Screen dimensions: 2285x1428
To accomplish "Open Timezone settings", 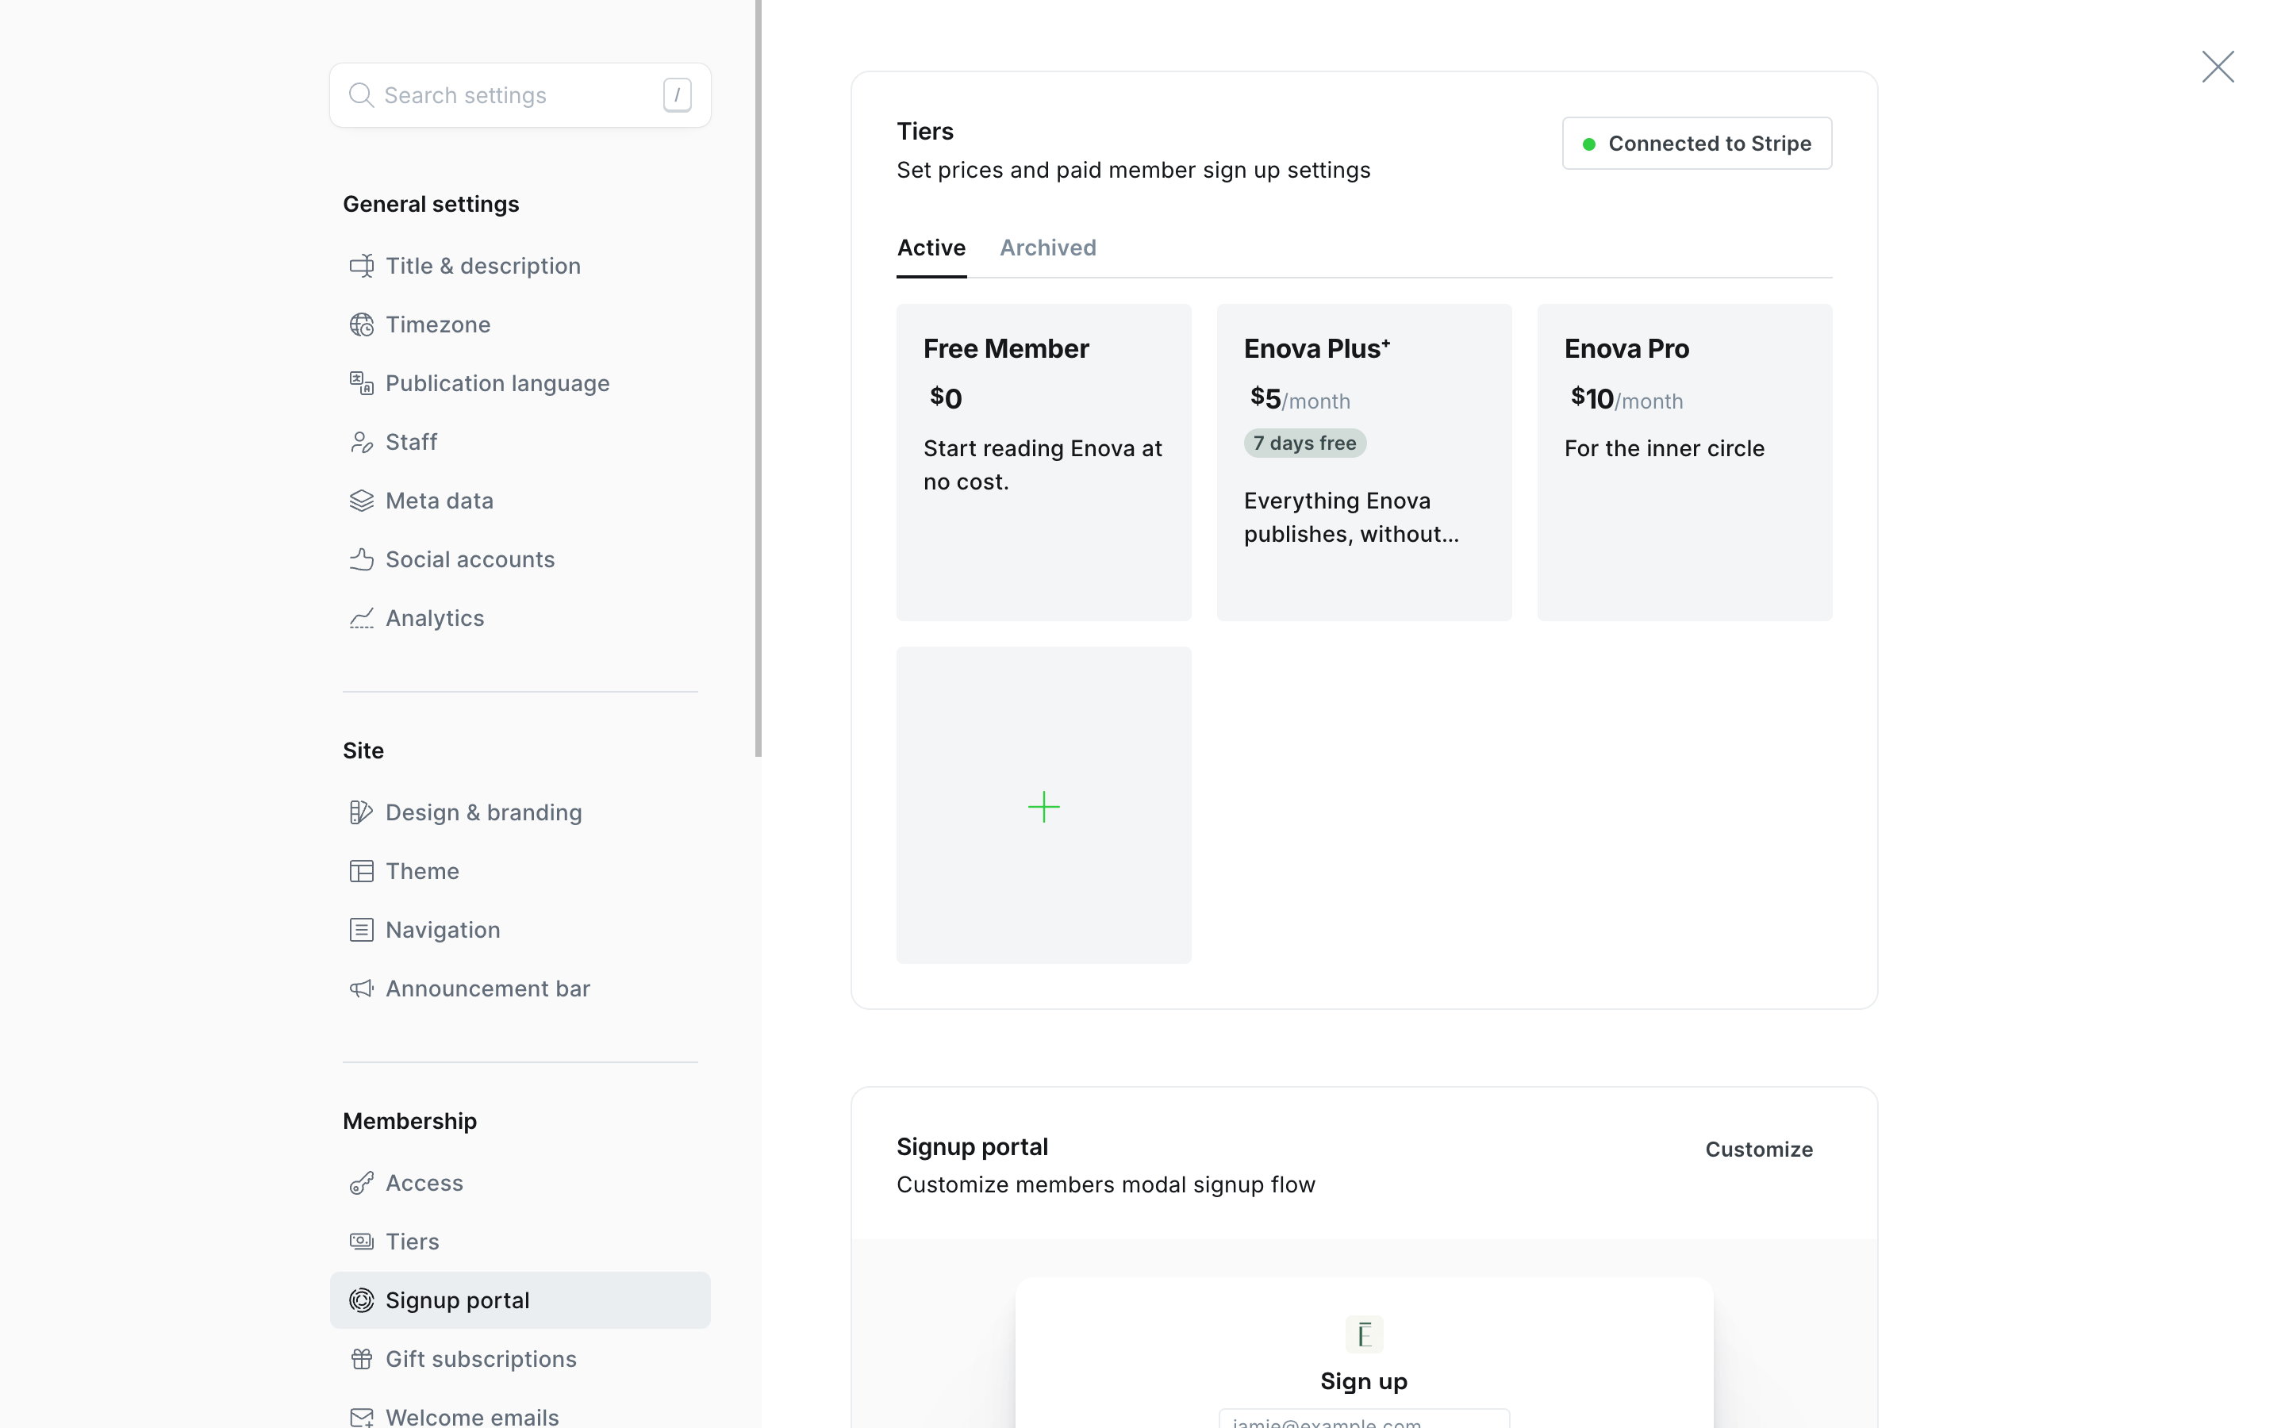I will tap(520, 325).
